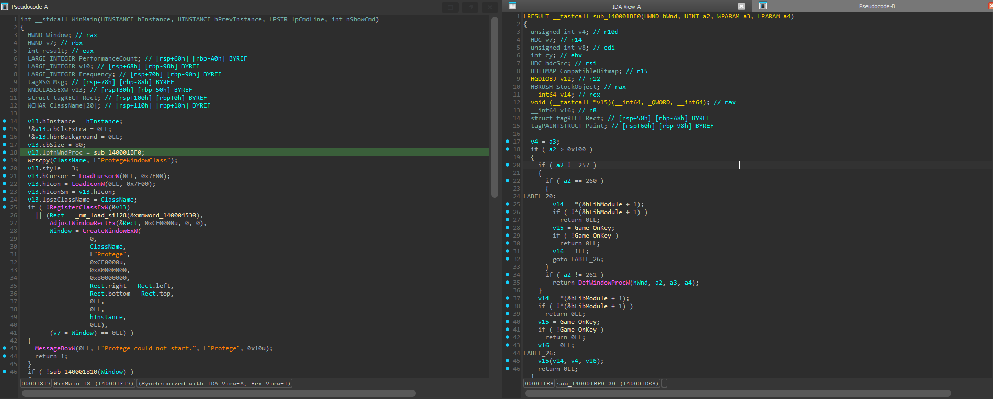Click the 000011E8 offset in status bar
The height and width of the screenshot is (399, 993).
[x=539, y=383]
